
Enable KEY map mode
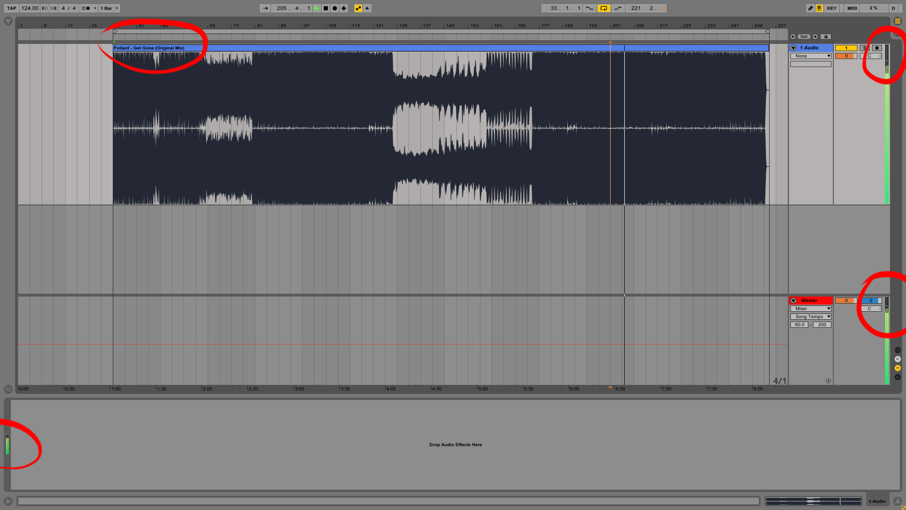pos(831,8)
